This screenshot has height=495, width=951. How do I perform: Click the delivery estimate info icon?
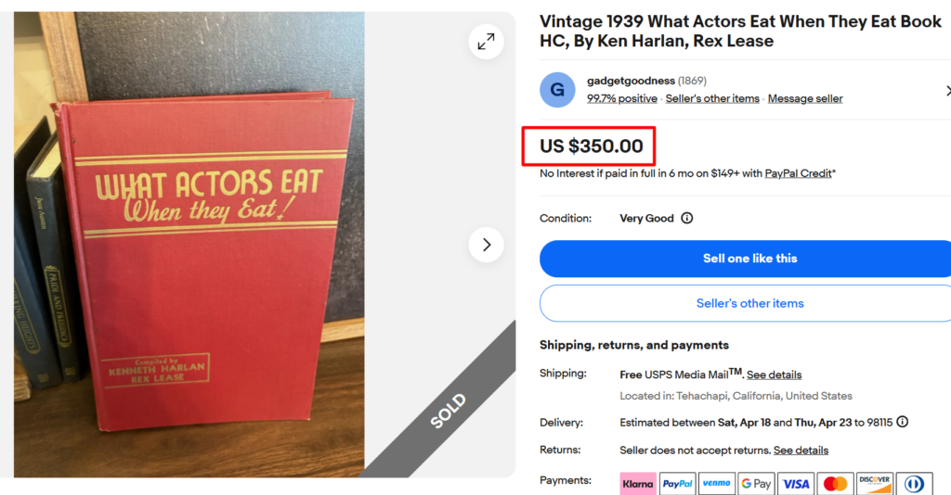click(x=902, y=422)
